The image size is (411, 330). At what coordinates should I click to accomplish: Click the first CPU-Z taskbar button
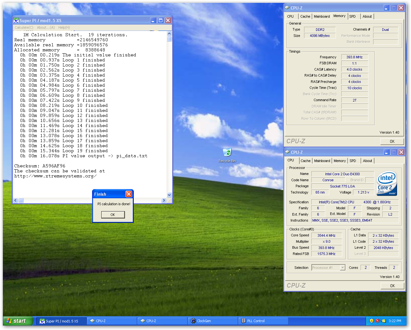(x=112, y=321)
